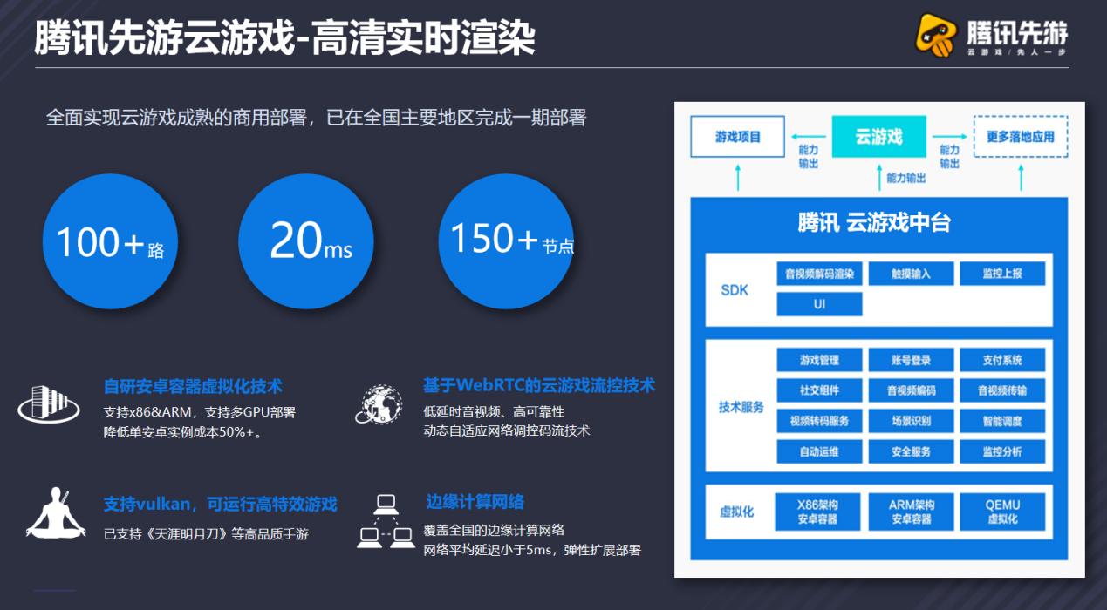The image size is (1107, 610).
Task: Click the 自研安卓容器虚拟化技术 heading
Action: [193, 387]
